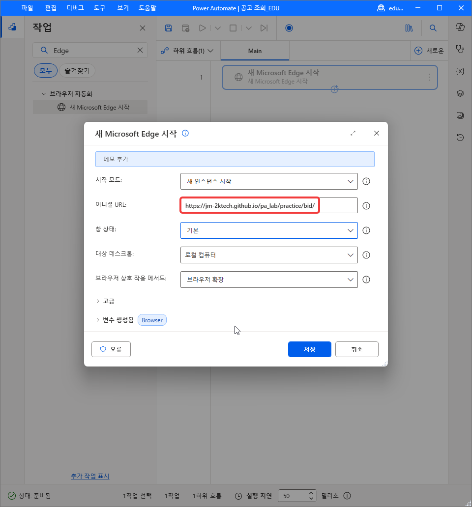This screenshot has width=472, height=507.
Task: Open the Variables {x} pane
Action: click(x=460, y=71)
